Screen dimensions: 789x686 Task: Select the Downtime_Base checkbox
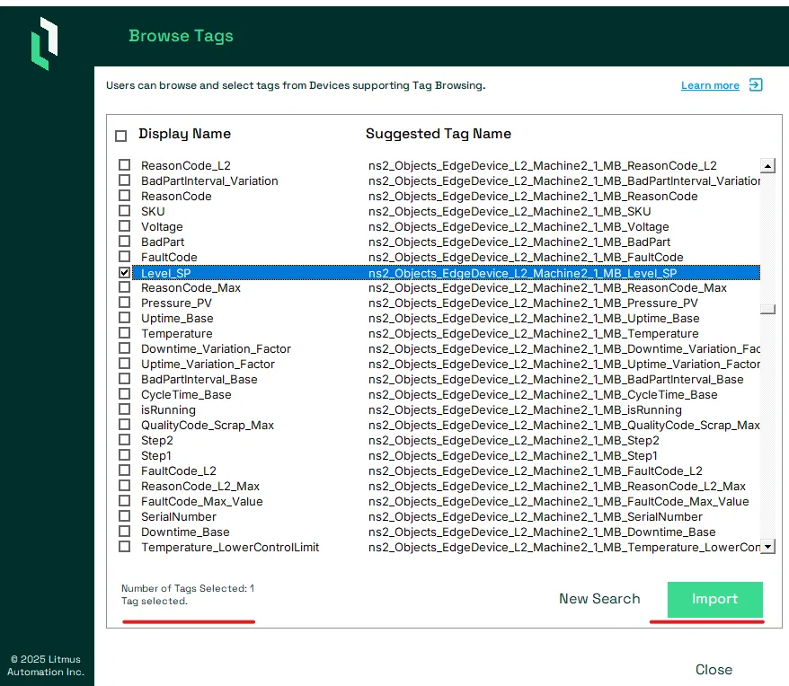pos(124,531)
